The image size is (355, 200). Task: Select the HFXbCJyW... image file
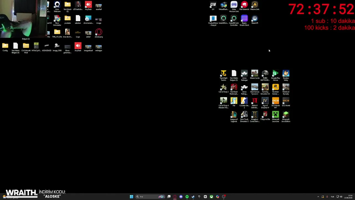tap(36, 47)
